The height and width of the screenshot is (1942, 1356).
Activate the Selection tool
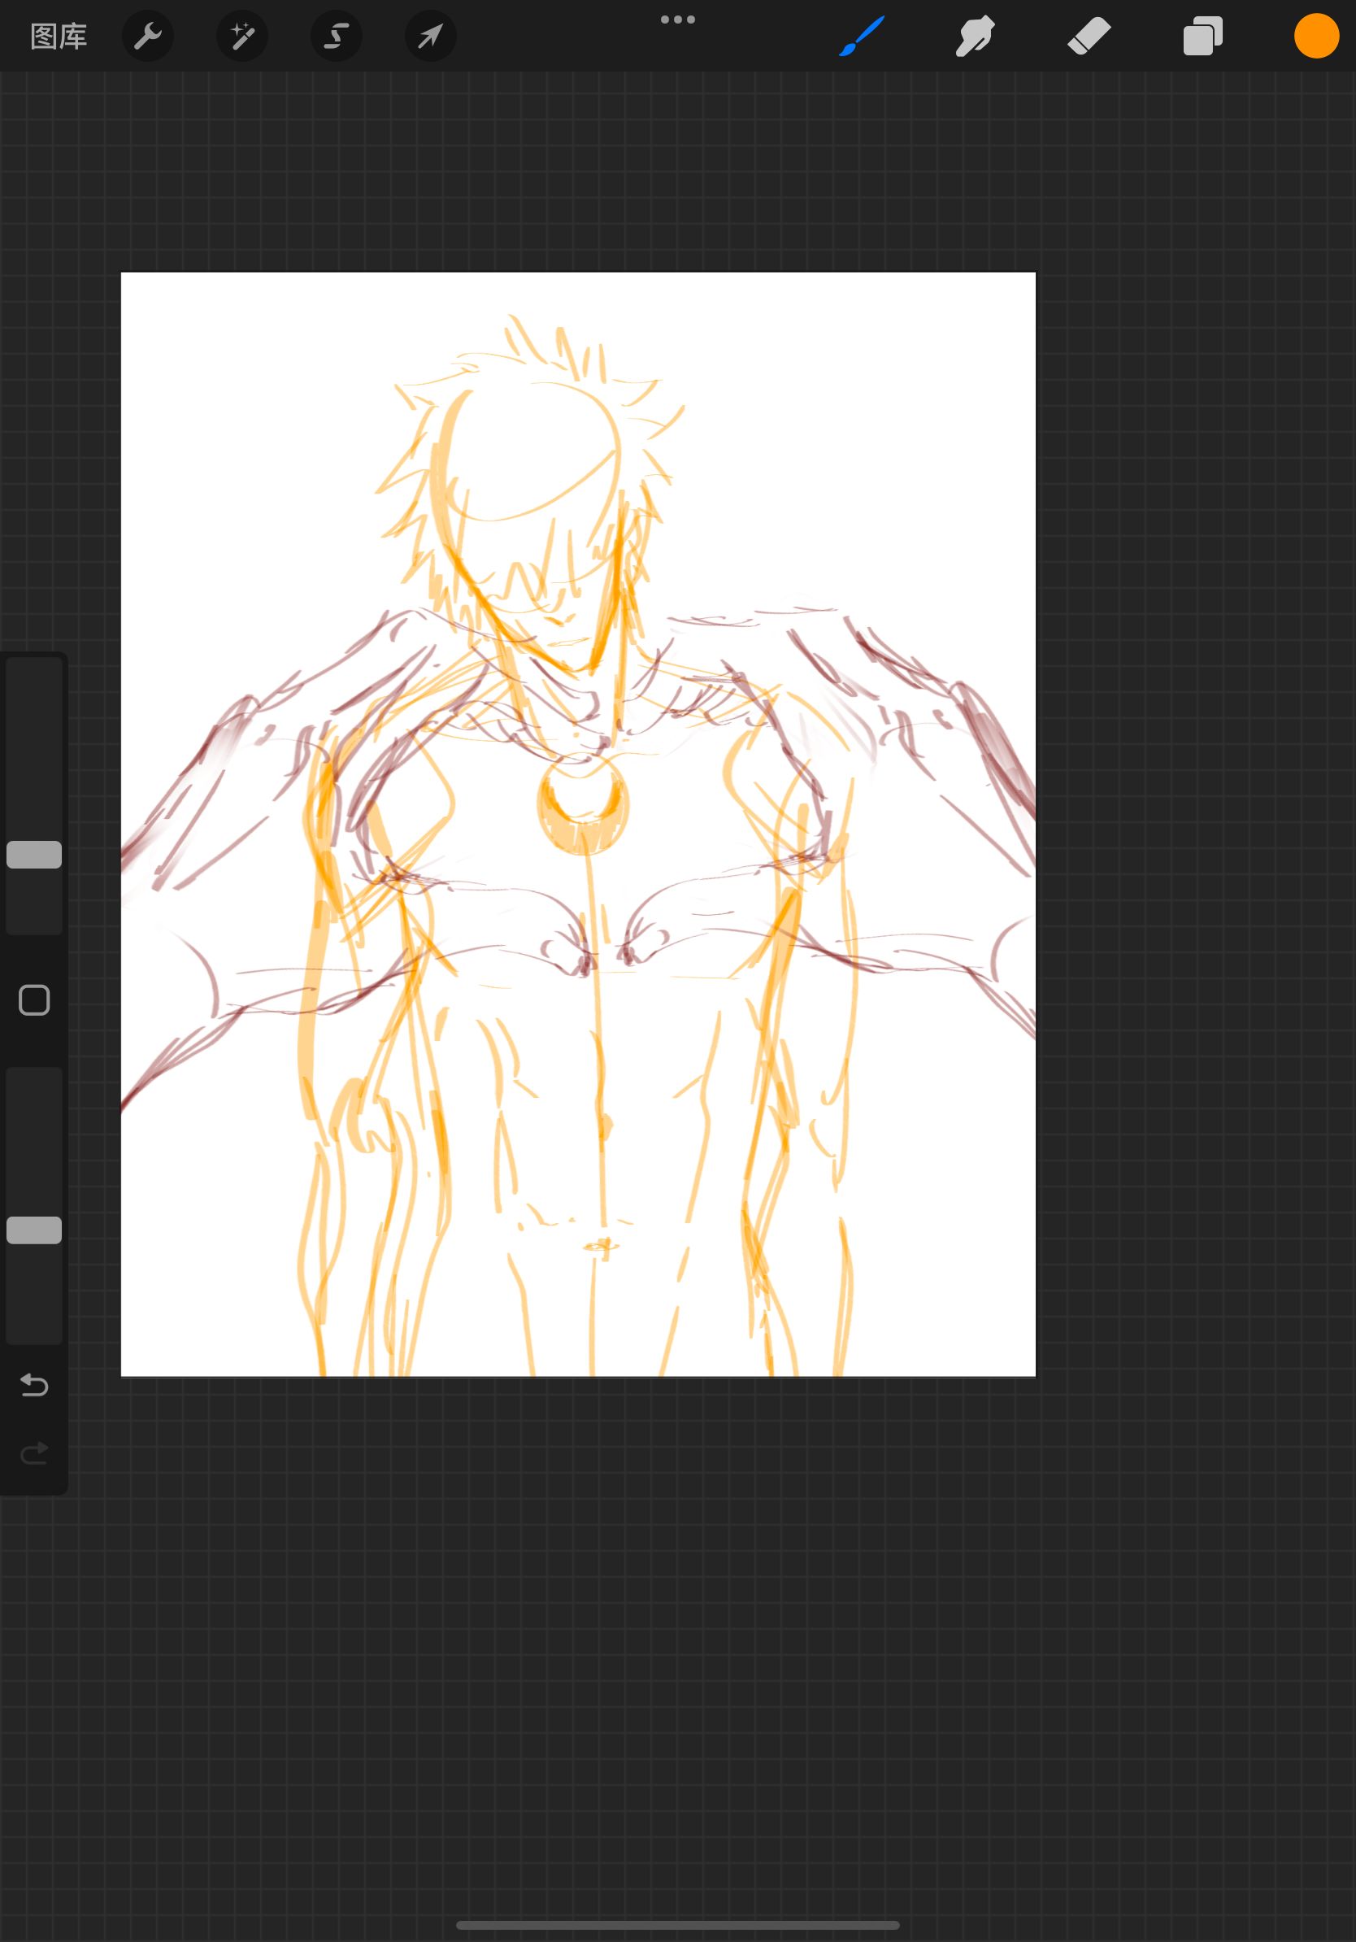tap(337, 37)
